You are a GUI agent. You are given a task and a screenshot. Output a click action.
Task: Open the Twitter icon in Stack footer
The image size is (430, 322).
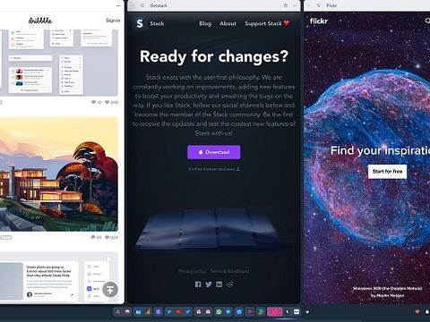(209, 284)
